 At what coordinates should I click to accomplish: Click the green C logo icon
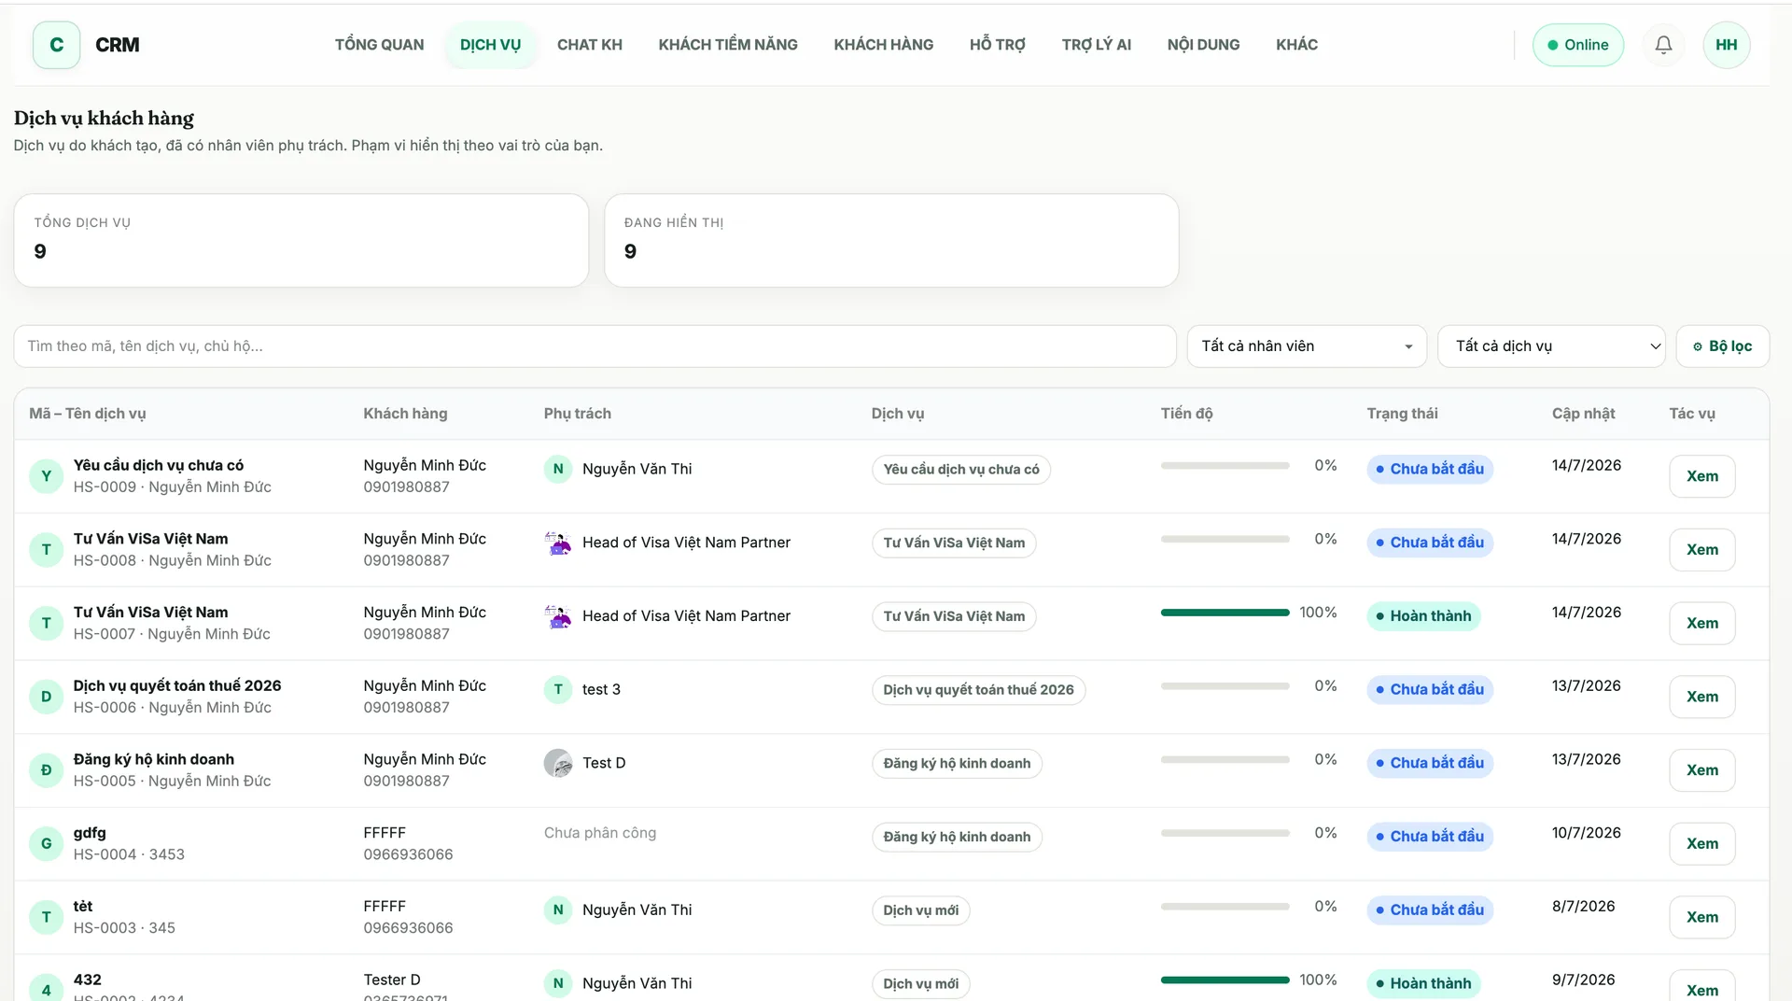pyautogui.click(x=57, y=45)
